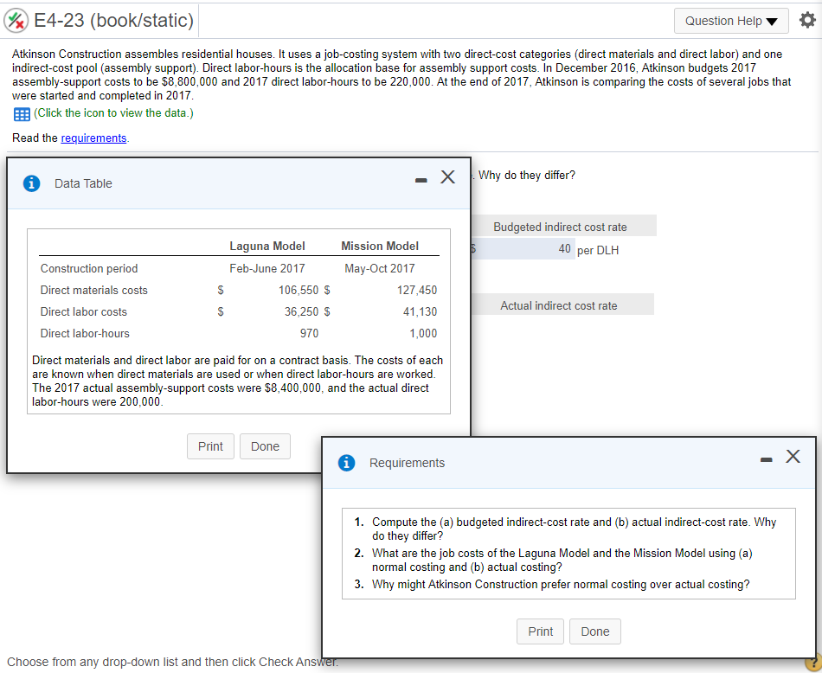Click the budgeted indirect cost rate field showing 40

tap(523, 249)
